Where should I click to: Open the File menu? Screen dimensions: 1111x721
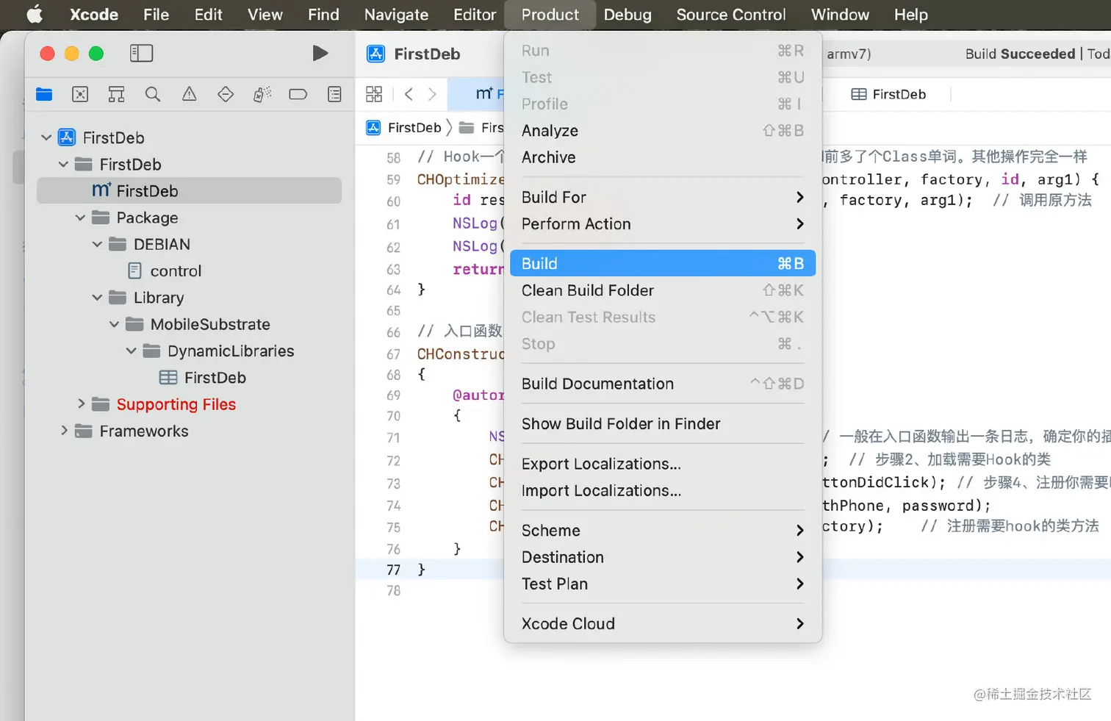[156, 15]
